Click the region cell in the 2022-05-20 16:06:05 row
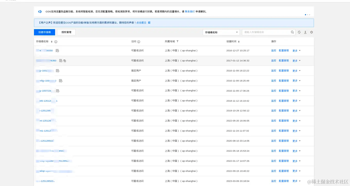350x186 pixels. pos(181,121)
